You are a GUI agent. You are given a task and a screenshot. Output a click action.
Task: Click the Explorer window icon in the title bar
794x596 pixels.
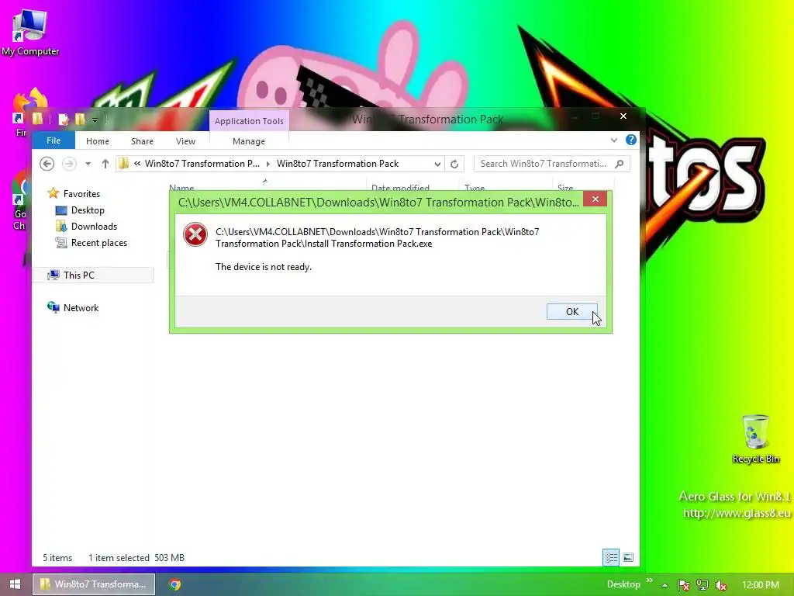37,119
